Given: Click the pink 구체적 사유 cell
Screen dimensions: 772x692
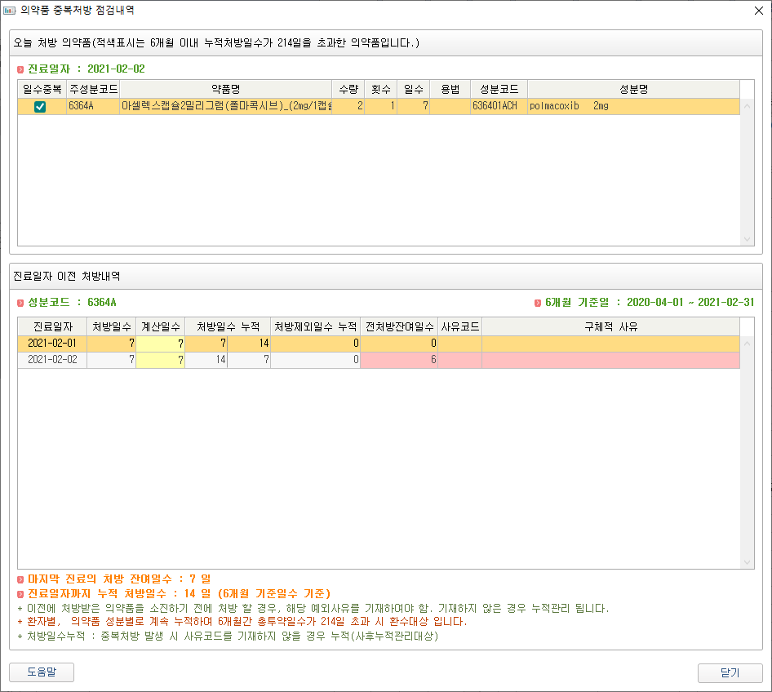Looking at the screenshot, I should [x=610, y=360].
